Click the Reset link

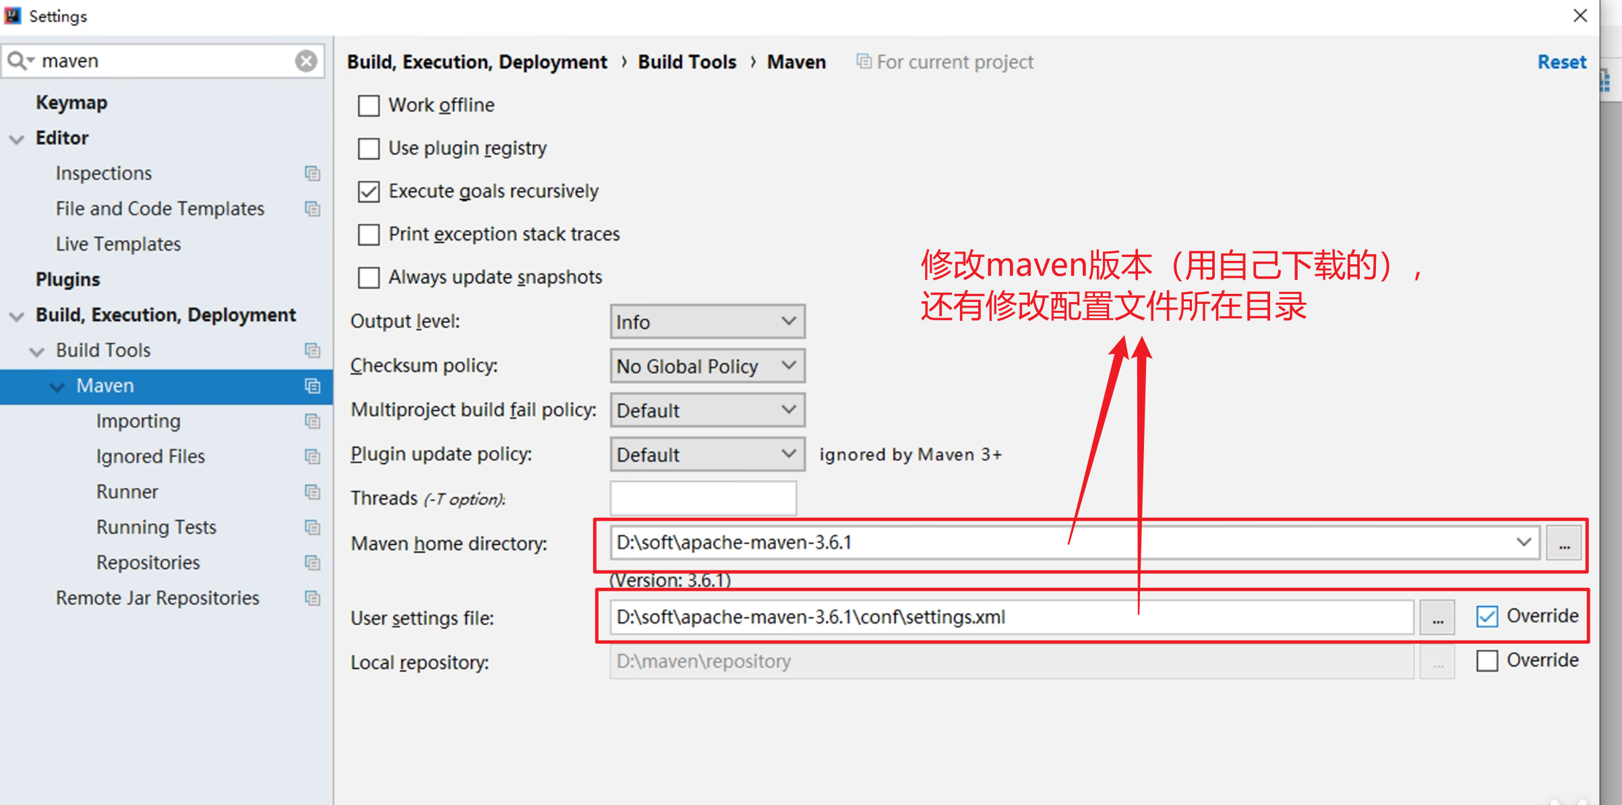[1561, 62]
